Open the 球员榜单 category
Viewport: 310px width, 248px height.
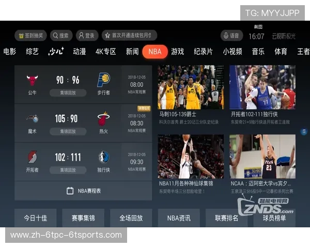coord(274,218)
